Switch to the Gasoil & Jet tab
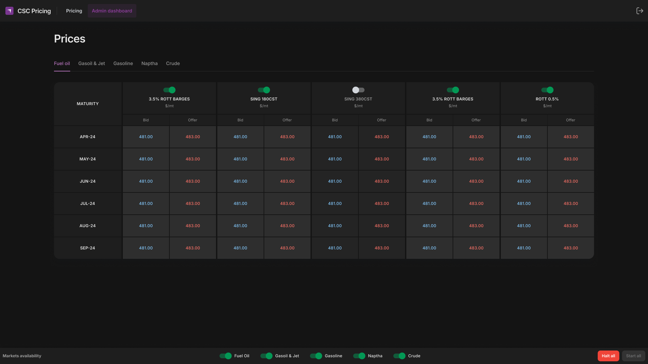The image size is (648, 364). point(91,63)
